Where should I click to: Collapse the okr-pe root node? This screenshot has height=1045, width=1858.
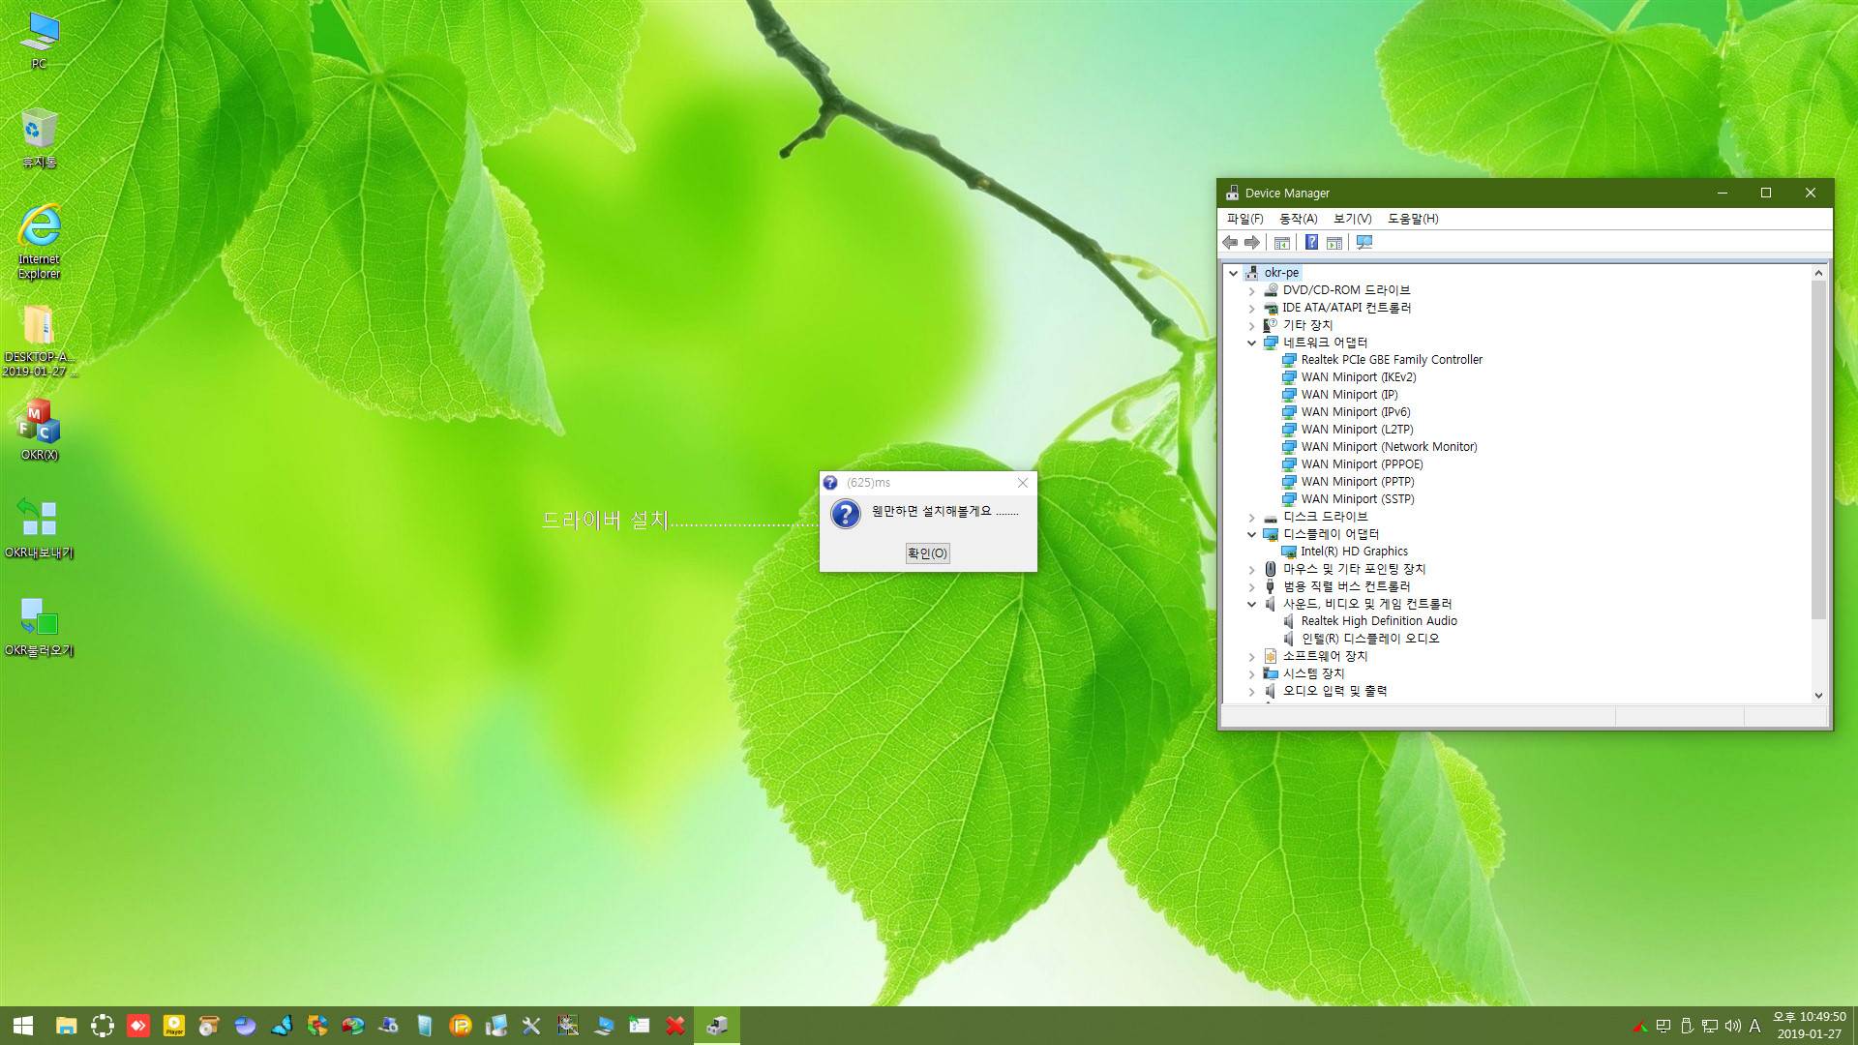click(x=1233, y=273)
